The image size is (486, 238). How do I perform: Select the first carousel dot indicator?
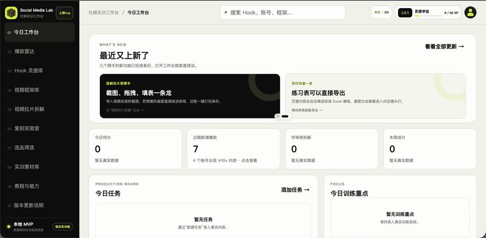278,116
